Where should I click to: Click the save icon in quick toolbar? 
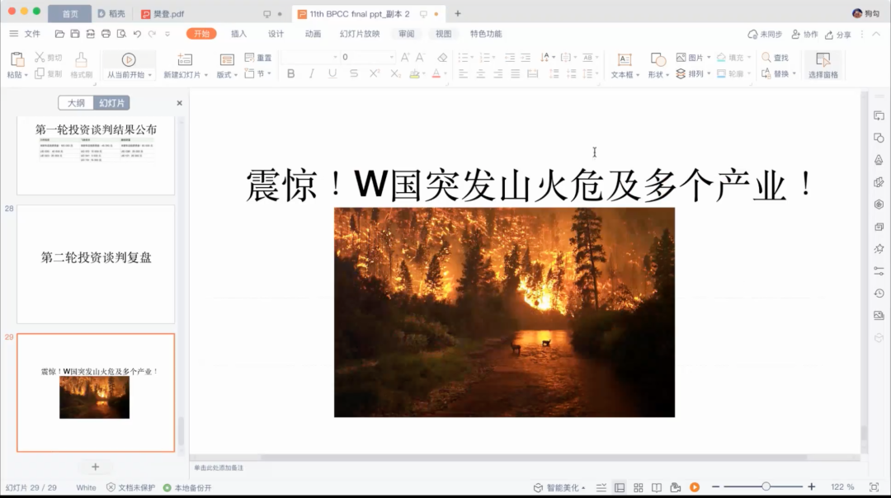click(x=75, y=34)
